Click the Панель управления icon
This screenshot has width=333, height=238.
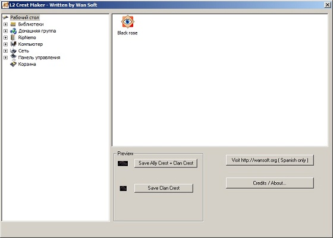pyautogui.click(x=13, y=58)
